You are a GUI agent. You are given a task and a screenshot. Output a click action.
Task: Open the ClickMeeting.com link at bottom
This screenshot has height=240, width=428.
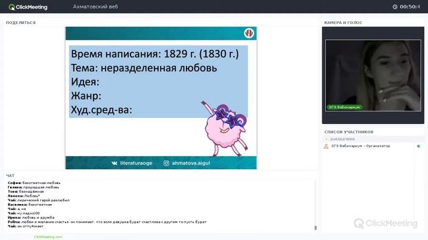click(48, 237)
